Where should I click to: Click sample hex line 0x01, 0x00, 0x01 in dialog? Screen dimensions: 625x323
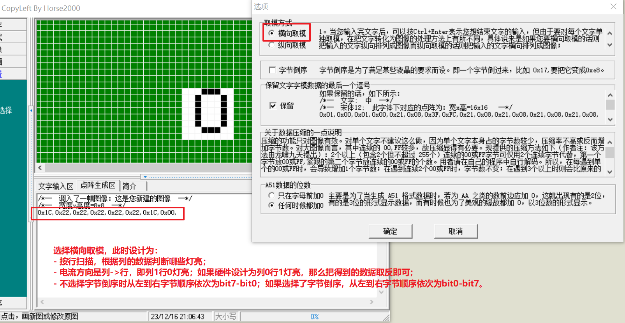[x=458, y=114]
